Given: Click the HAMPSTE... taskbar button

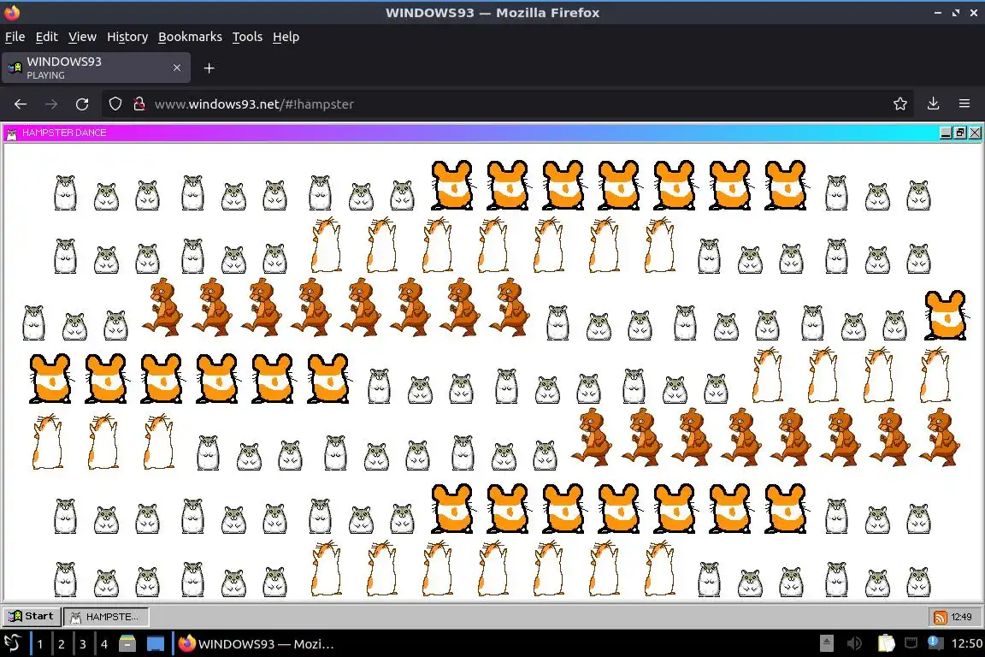Looking at the screenshot, I should tap(105, 617).
